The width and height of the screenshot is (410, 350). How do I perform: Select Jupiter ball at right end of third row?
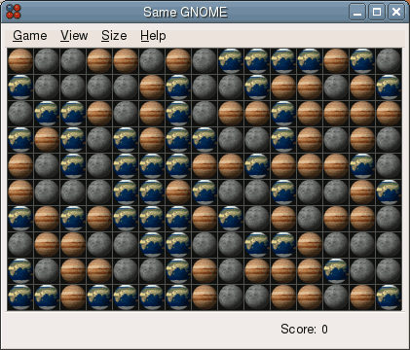tap(389, 114)
